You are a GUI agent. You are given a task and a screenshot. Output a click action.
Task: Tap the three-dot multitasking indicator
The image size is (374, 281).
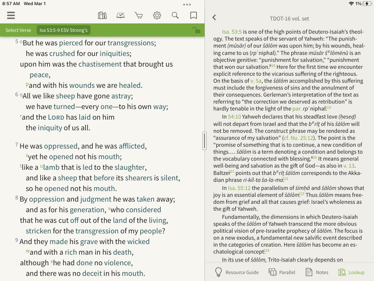(x=187, y=4)
